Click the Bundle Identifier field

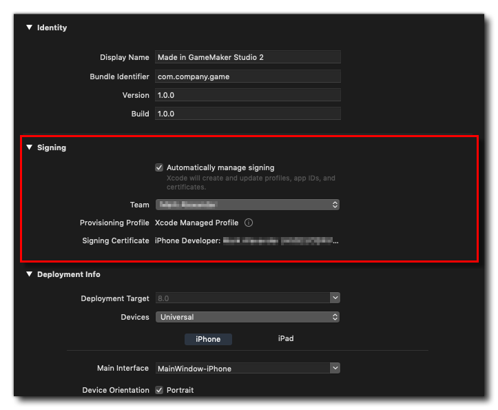(x=247, y=76)
